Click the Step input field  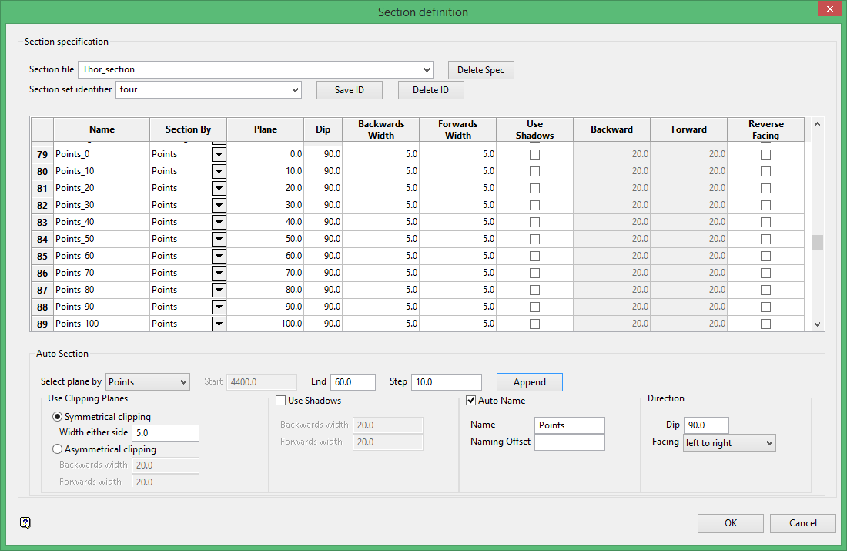(446, 382)
